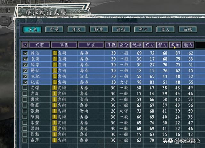Viewport: 205px width, 148px height.
Task: Check the checkbox for 劉勳
Action: (x=25, y=134)
